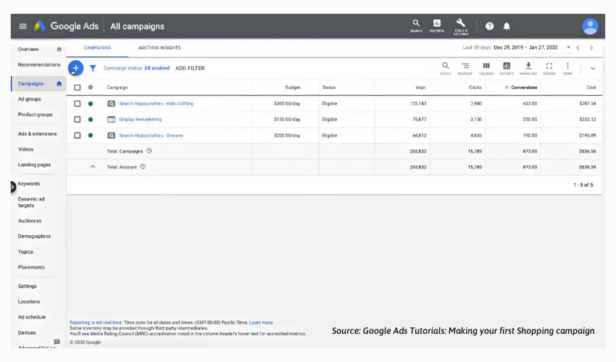
Task: Open the notifications bell
Action: tap(507, 26)
